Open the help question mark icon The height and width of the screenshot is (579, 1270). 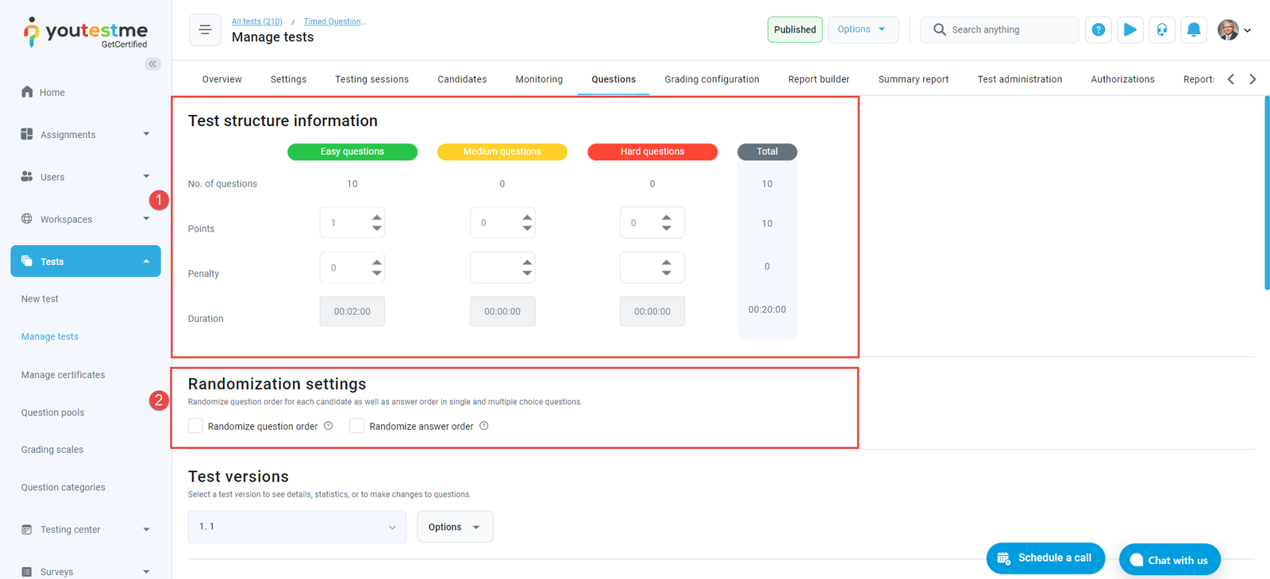[x=1098, y=30]
